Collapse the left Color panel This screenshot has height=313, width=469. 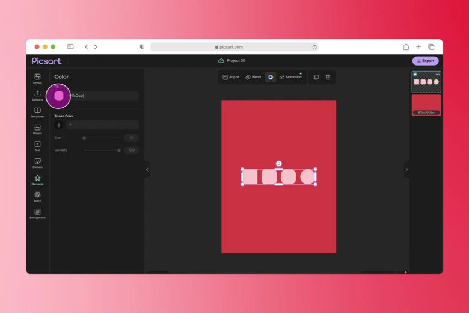click(x=147, y=169)
